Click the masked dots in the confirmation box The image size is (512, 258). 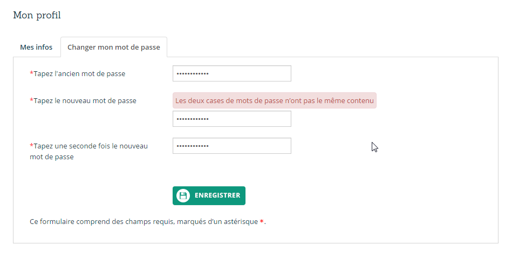click(193, 146)
